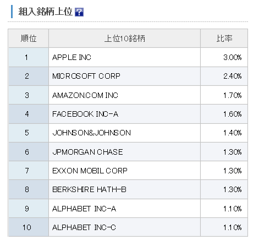Click BERKSHIRE HATH-B holding
Image resolution: width=253 pixels, height=240 pixels.
click(x=89, y=189)
